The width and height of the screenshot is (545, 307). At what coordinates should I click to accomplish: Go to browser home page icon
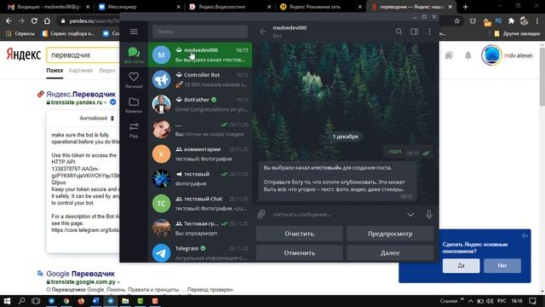coord(47,20)
